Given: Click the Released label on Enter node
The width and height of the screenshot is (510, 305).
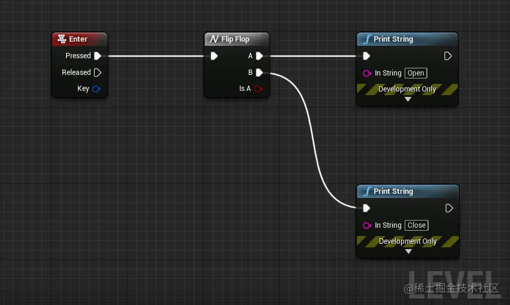Looking at the screenshot, I should (76, 73).
